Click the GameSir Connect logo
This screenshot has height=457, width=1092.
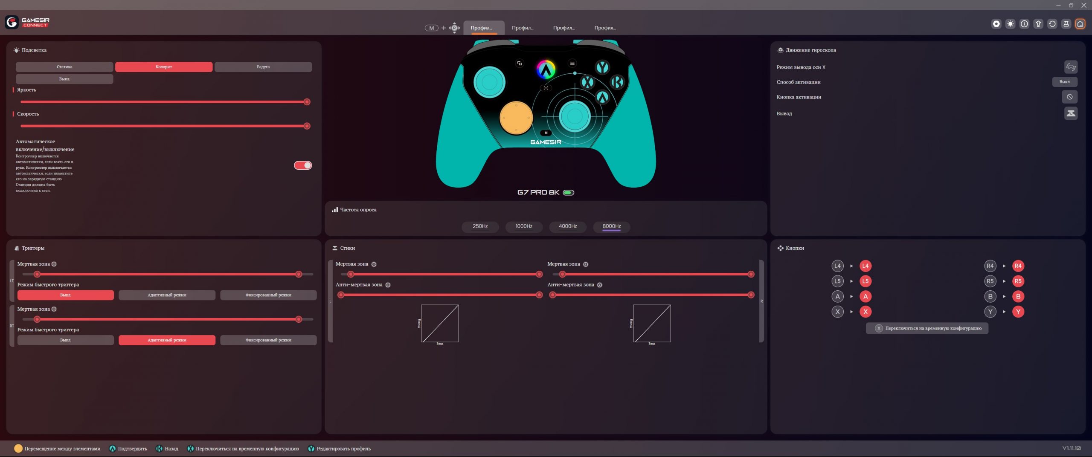click(x=27, y=22)
